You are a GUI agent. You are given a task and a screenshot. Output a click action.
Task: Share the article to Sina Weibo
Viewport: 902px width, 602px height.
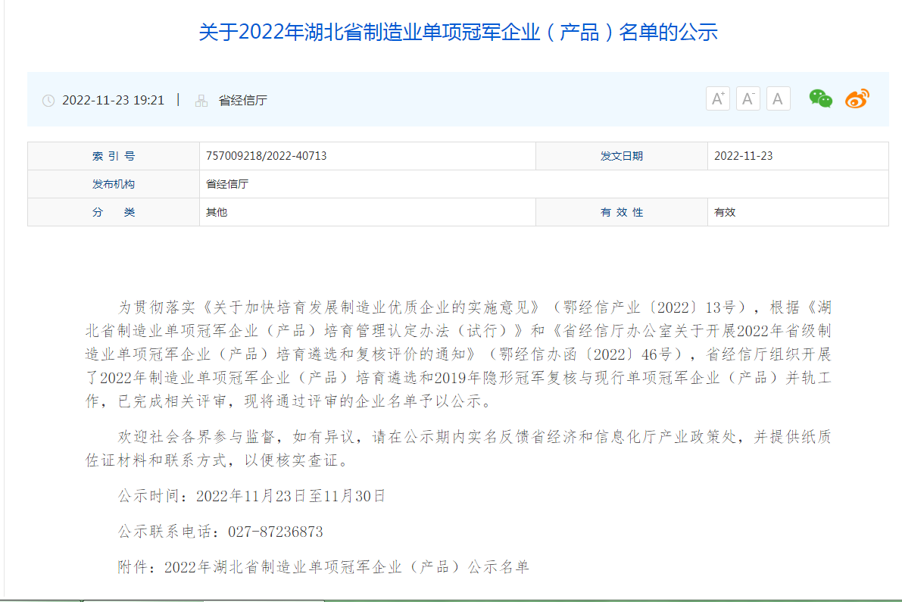(857, 98)
